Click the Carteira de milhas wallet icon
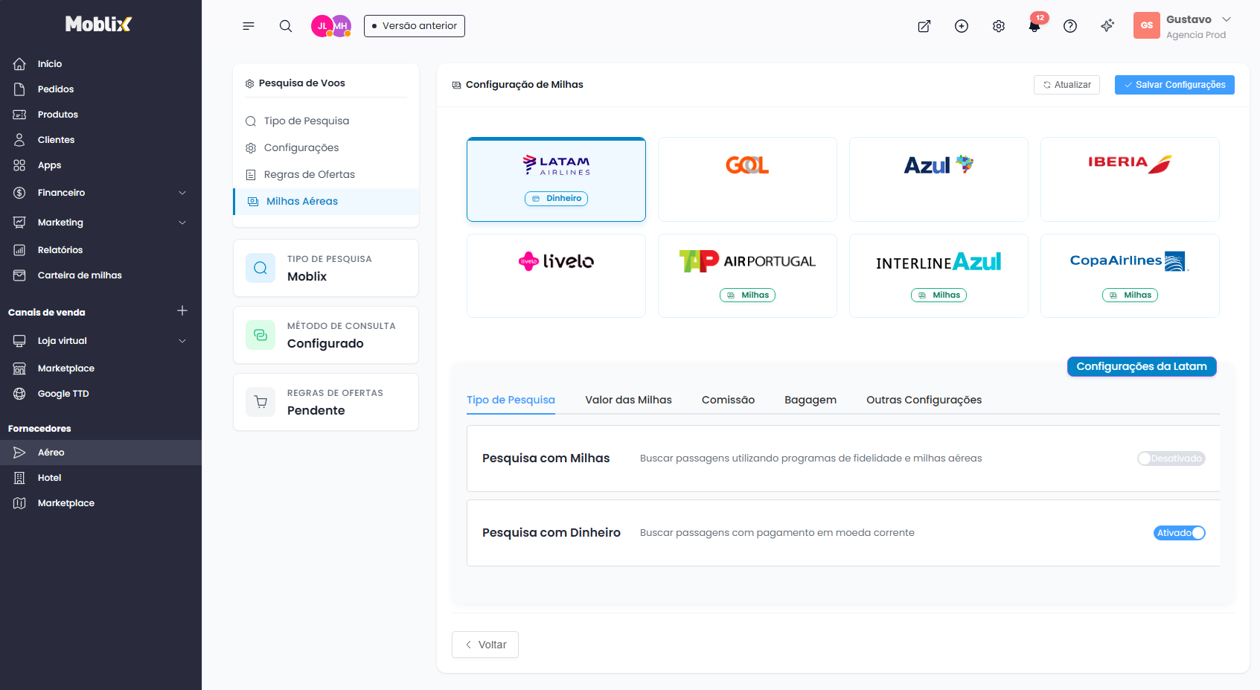 click(x=20, y=275)
